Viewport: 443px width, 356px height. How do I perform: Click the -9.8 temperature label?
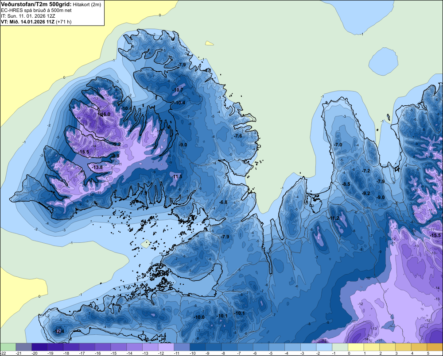point(115,155)
